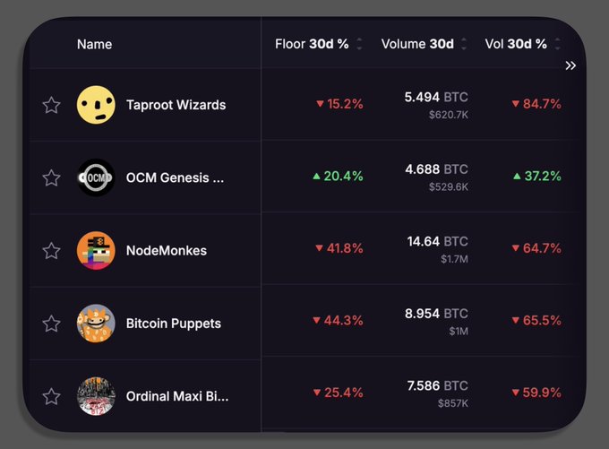Star the OCM Genesis collection
The height and width of the screenshot is (449, 609).
tap(52, 177)
